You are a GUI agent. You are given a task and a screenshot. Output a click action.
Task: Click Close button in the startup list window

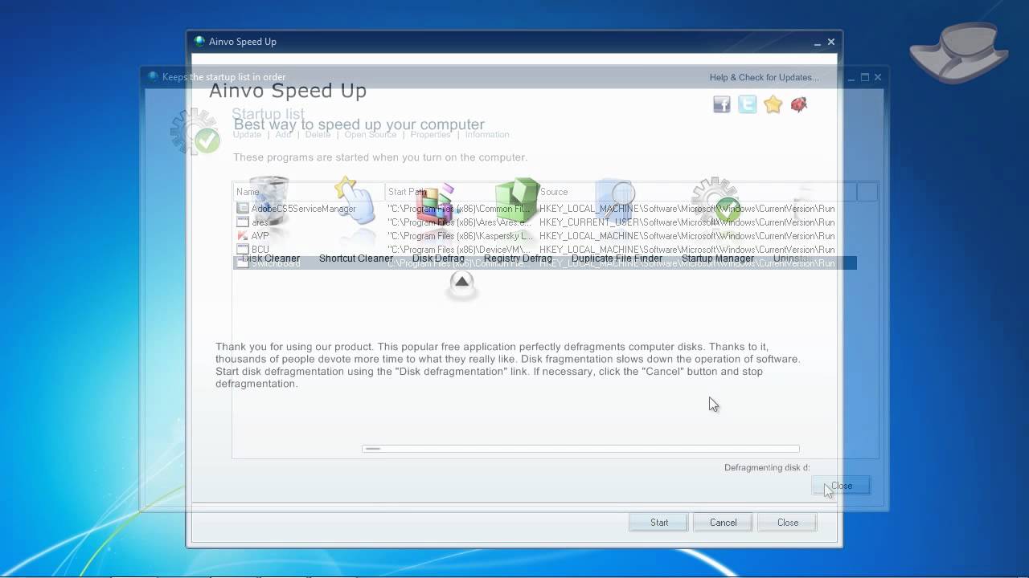coord(841,486)
